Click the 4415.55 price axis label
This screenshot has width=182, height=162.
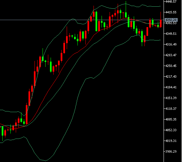171,12
